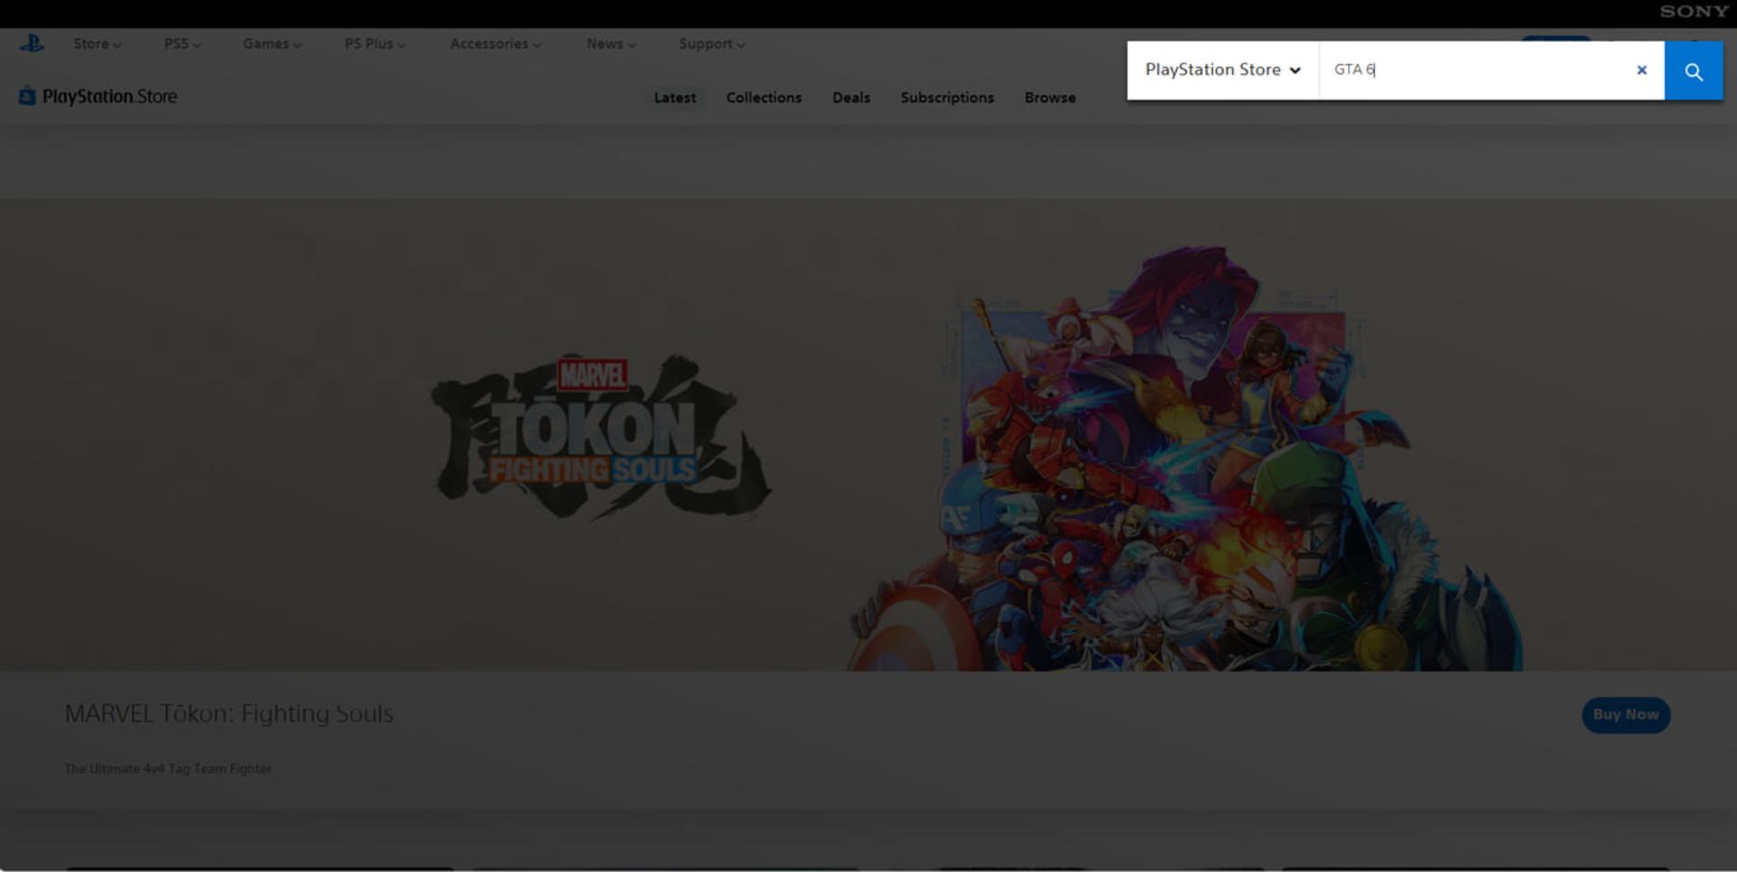Click the Sony logo

tap(1694, 12)
